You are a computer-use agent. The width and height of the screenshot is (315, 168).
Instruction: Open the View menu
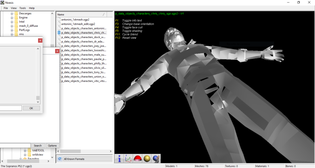click(14, 8)
